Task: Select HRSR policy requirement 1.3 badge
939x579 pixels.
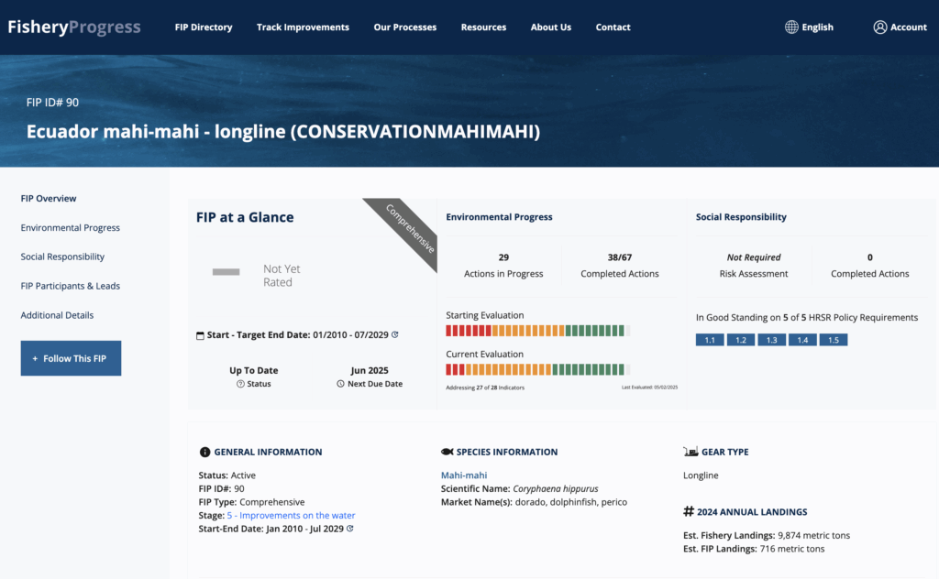Action: click(x=771, y=340)
